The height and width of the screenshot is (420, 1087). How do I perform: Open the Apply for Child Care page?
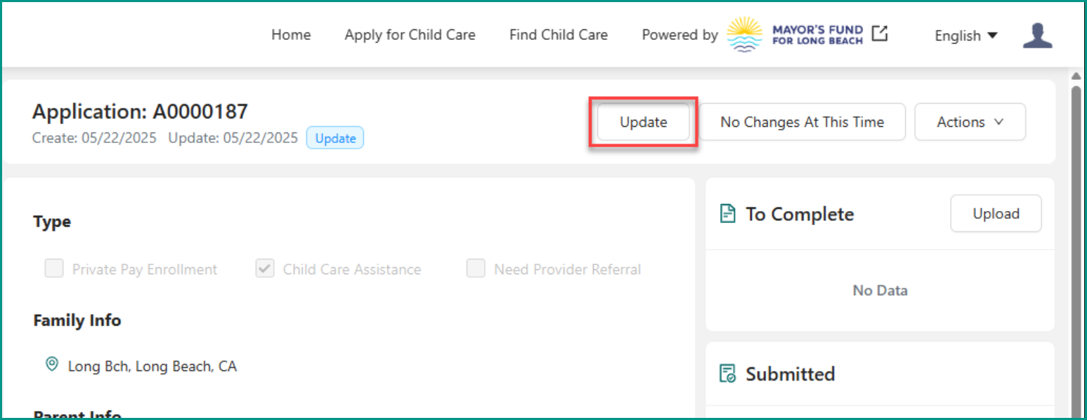tap(410, 34)
